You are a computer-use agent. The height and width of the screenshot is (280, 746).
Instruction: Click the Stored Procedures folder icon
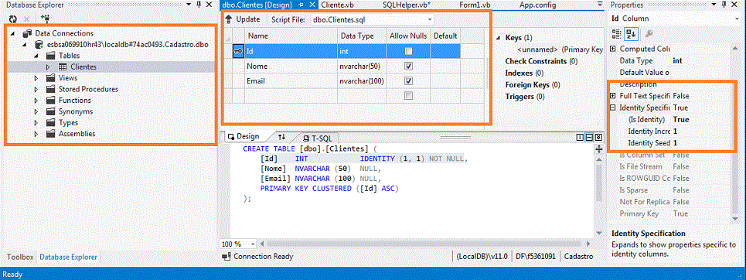click(x=51, y=89)
